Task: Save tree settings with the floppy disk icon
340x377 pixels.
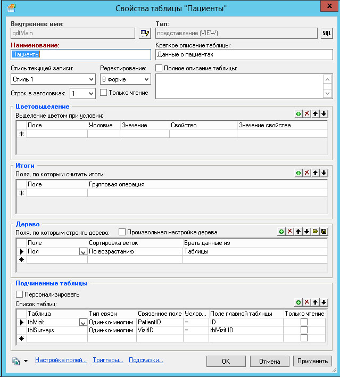Action: (x=324, y=232)
